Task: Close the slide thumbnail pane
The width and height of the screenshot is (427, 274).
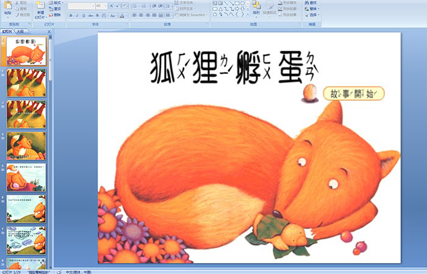Action: (x=49, y=32)
